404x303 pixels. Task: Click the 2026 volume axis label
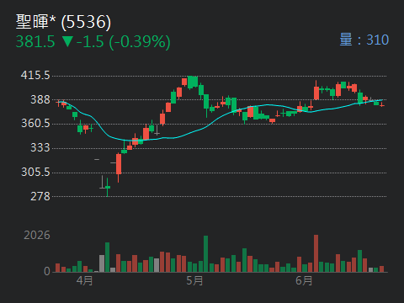pyautogui.click(x=37, y=235)
